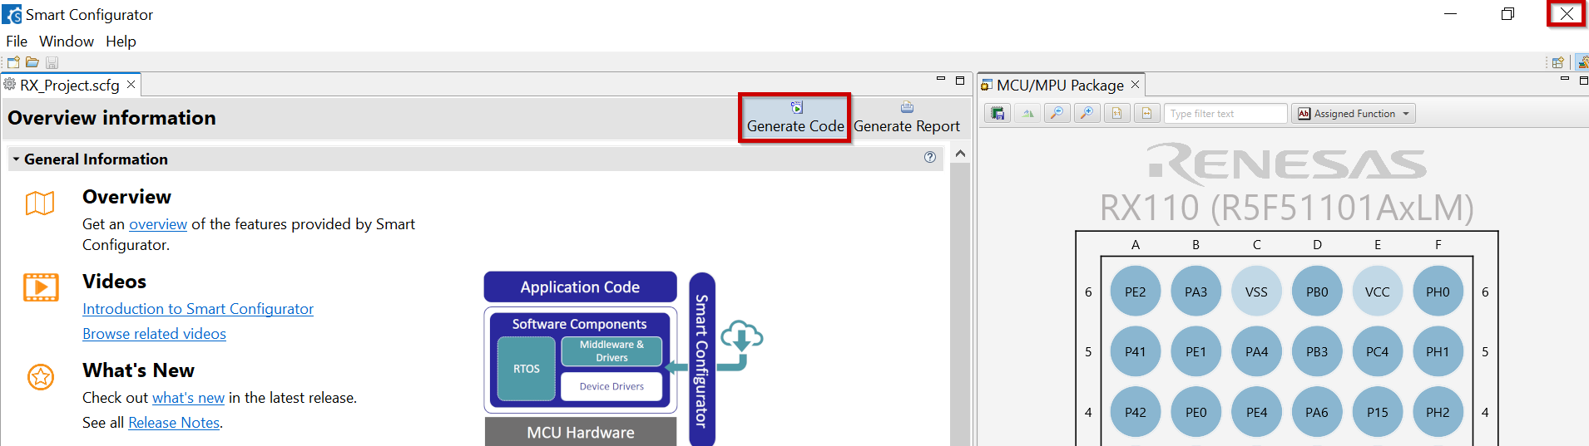
Task: Click the MCU Hardware diagram block
Action: [x=581, y=432]
